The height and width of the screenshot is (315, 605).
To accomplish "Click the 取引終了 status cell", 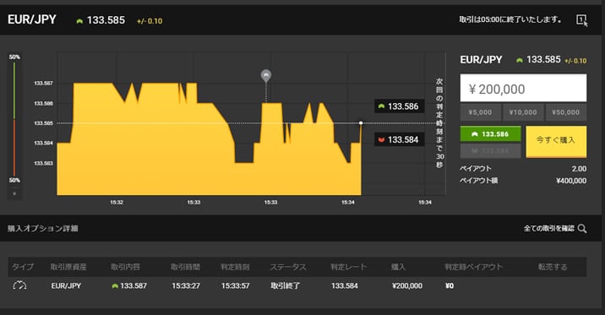I will 286,285.
